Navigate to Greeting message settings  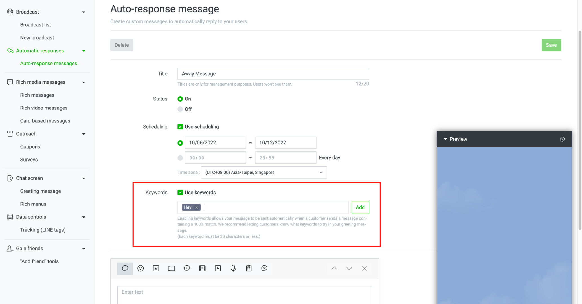tap(40, 191)
